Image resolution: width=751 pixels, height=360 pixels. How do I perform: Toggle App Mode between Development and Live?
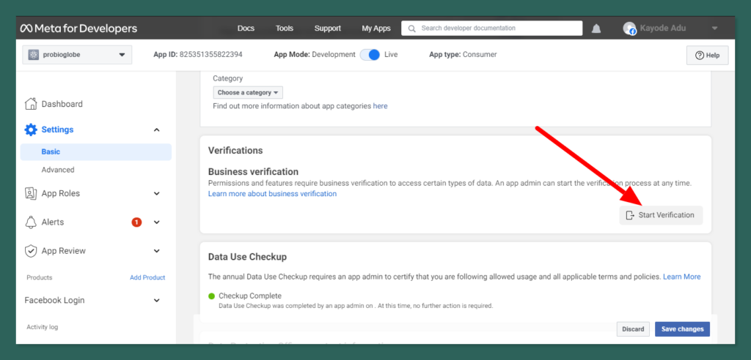pyautogui.click(x=370, y=55)
